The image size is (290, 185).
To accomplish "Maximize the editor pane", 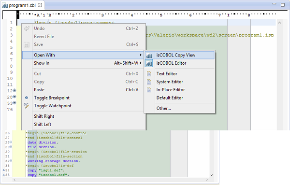I will tap(283, 5).
